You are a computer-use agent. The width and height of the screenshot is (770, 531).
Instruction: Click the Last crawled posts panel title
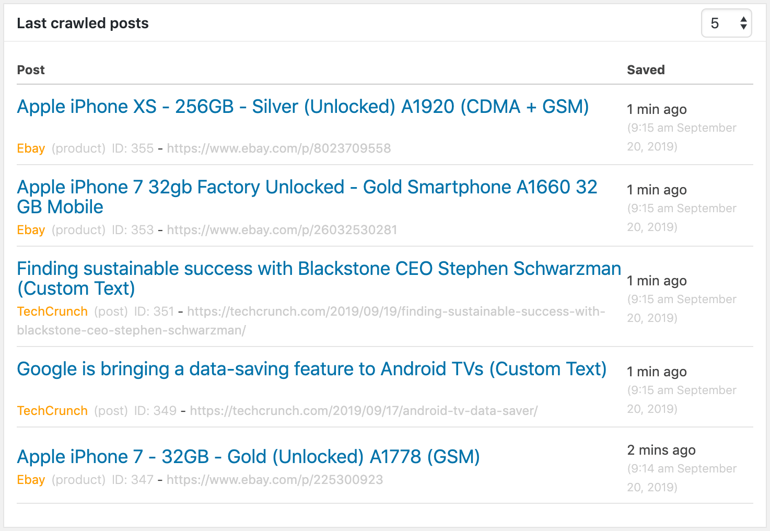click(x=83, y=24)
